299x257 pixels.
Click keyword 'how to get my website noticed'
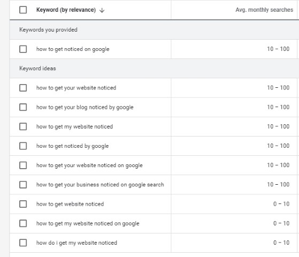pyautogui.click(x=74, y=126)
